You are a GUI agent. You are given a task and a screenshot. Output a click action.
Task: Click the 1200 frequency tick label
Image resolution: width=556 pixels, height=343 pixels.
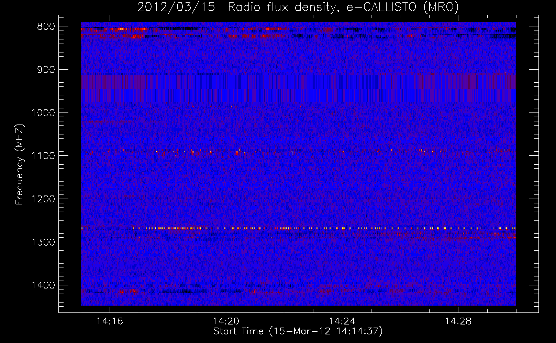(43, 199)
